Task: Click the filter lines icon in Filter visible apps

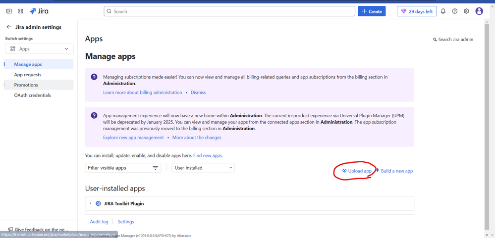Action: coord(155,168)
